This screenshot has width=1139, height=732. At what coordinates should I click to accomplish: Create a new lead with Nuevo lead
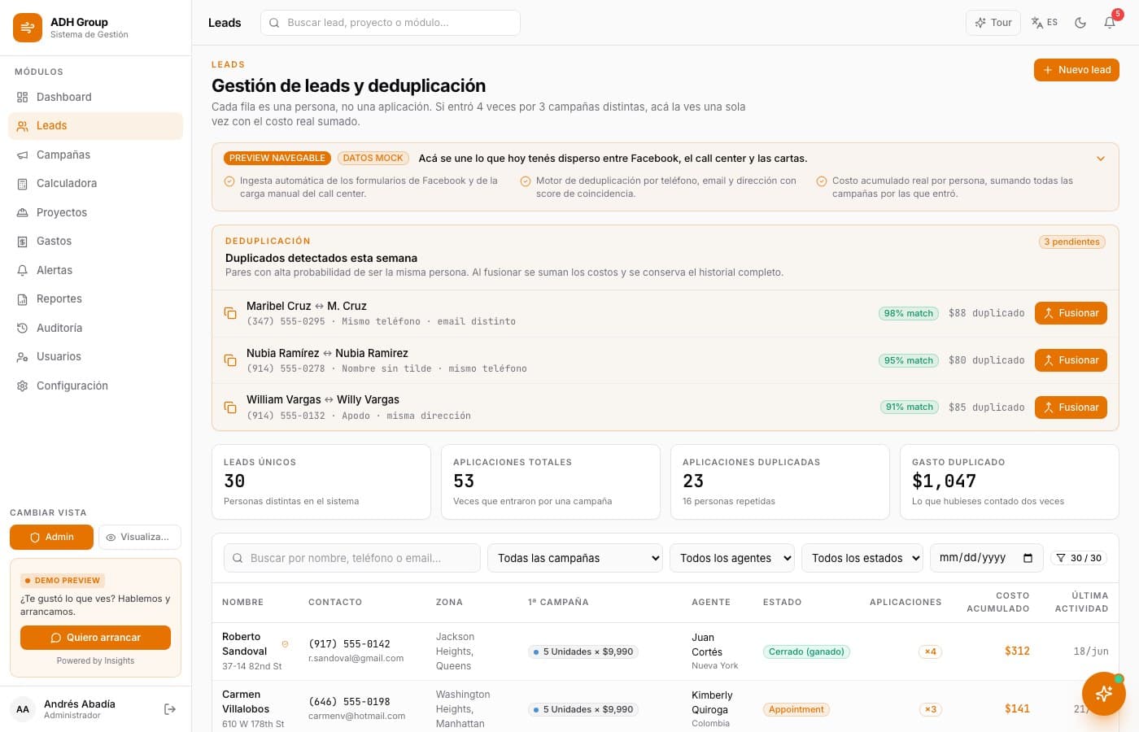pos(1076,70)
